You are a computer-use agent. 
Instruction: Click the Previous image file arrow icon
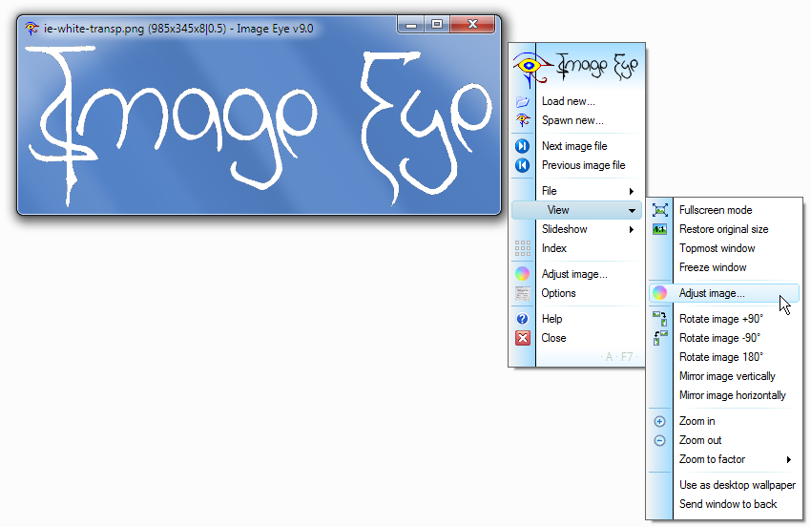pos(523,165)
